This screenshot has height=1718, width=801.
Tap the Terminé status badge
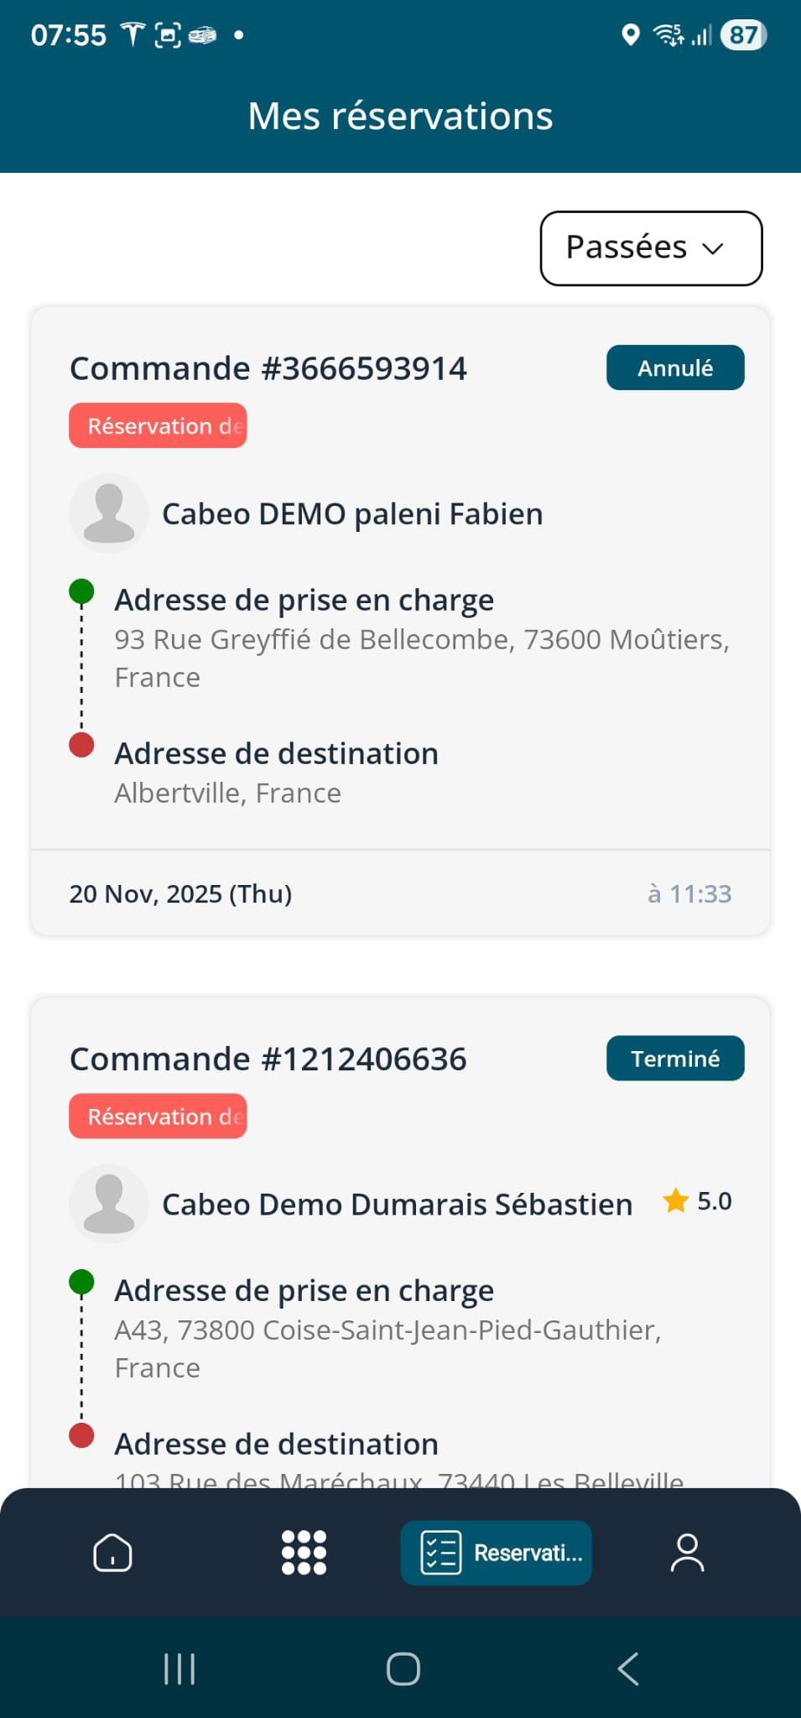(675, 1059)
